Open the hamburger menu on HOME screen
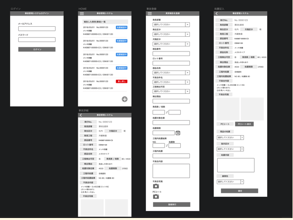 pos(82,14)
